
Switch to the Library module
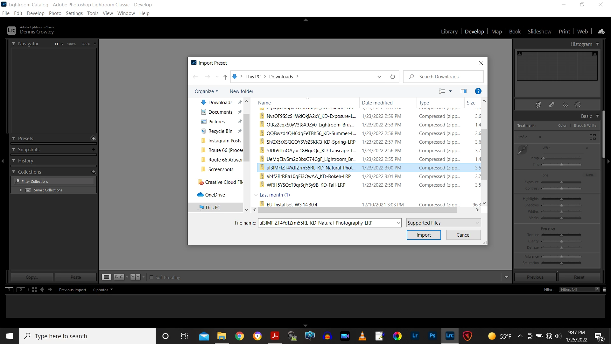[x=449, y=32]
